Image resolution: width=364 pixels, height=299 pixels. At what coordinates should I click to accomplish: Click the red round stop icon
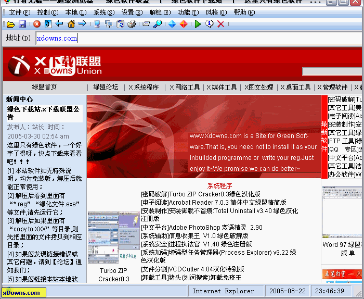coord(37,24)
